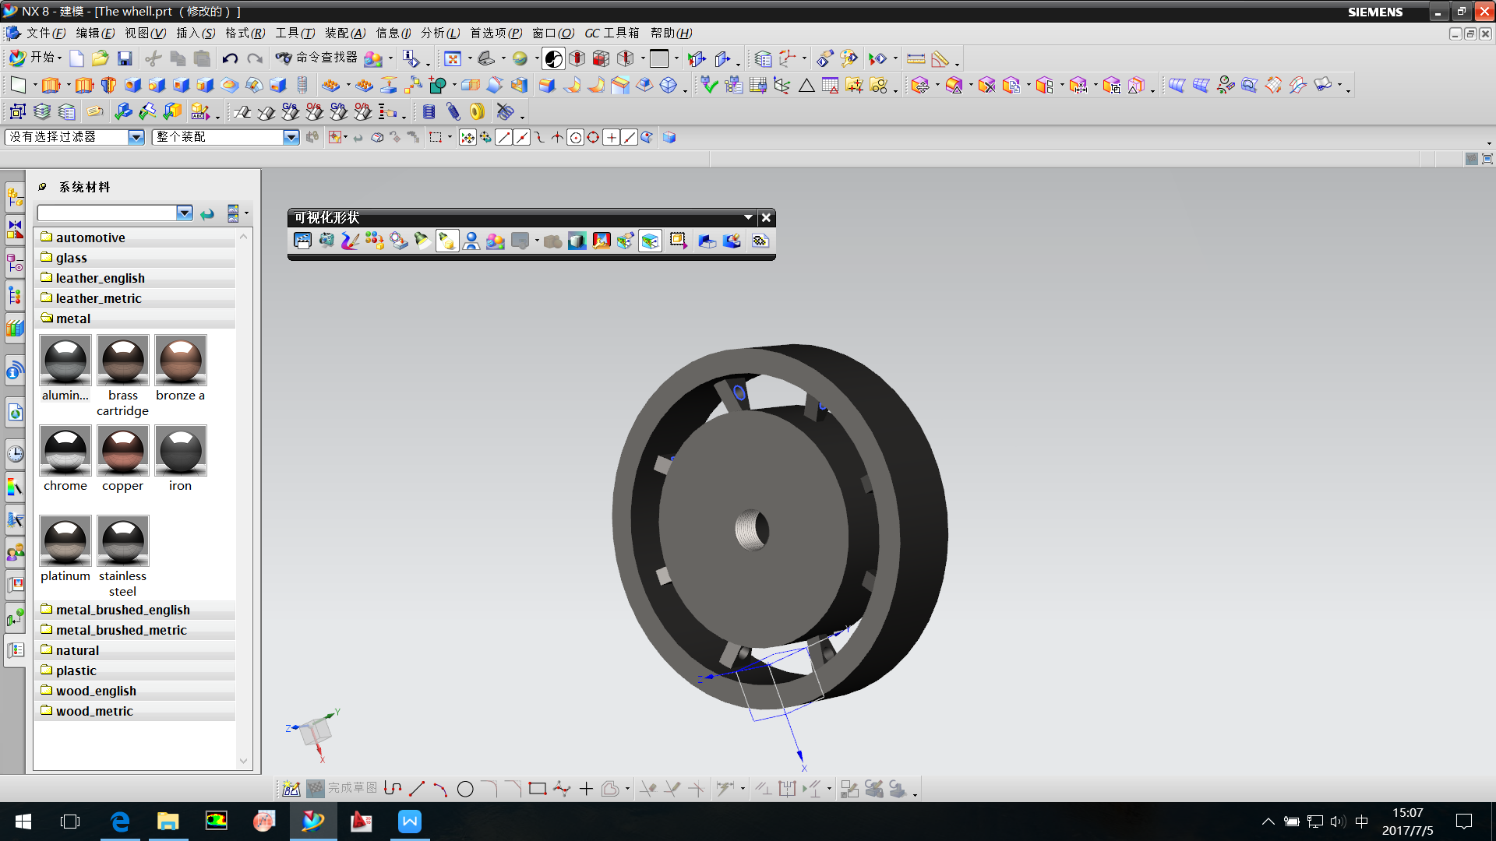
Task: Open the 没有选择过滤器 selection filter dropdown
Action: click(x=136, y=137)
